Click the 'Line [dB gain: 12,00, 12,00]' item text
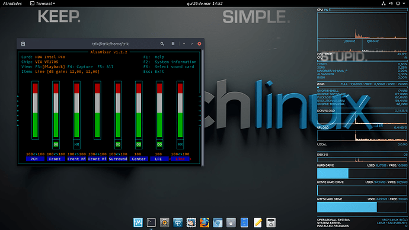The height and width of the screenshot is (230, 409). (68, 72)
